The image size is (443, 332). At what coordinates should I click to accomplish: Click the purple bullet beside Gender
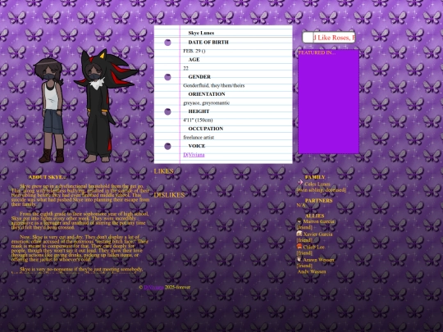coord(167,77)
